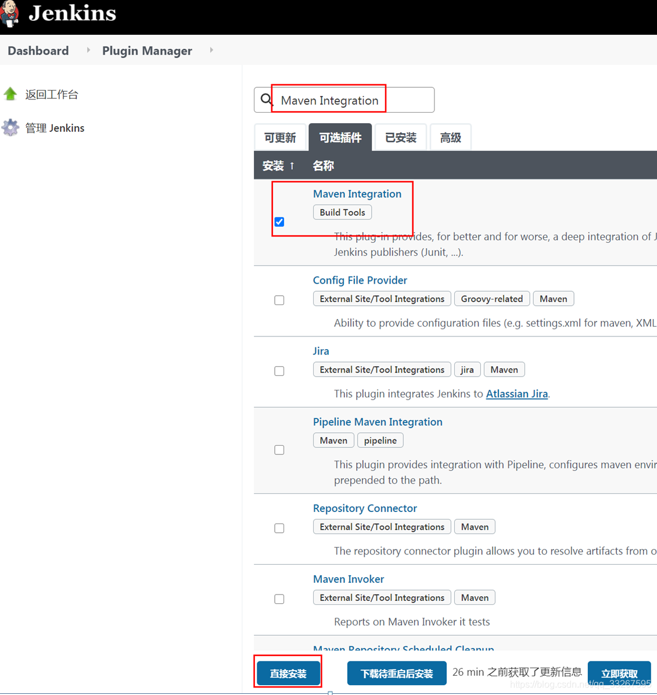Screen dimensions: 657x695
Task: Uncheck the Maven Integration plugin checkbox
Action: pos(279,221)
